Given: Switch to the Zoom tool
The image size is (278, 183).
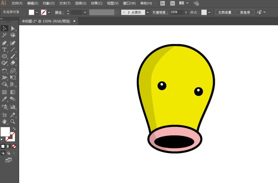Looking at the screenshot, I should [x=13, y=122].
